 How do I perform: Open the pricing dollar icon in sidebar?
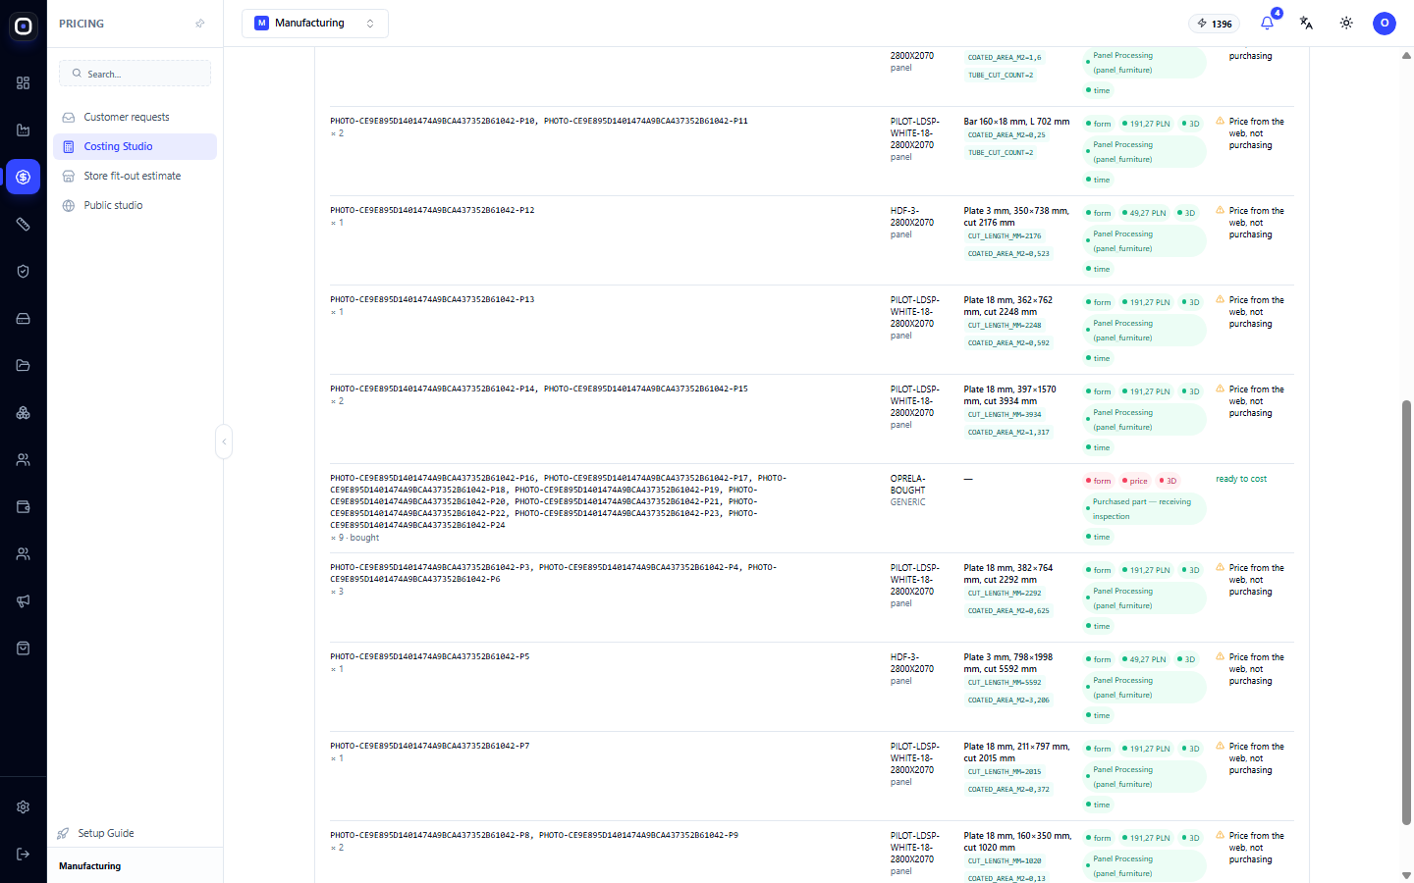click(24, 178)
